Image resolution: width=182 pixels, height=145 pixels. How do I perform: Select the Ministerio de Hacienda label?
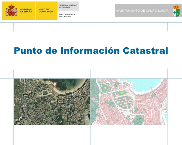(x=46, y=10)
